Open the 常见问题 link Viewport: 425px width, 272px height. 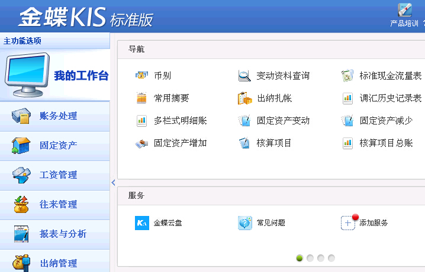271,223
